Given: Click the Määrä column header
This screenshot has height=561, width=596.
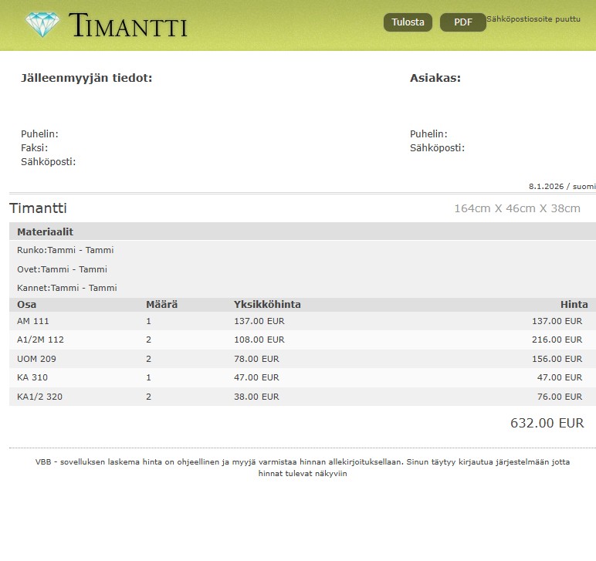Looking at the screenshot, I should click(161, 304).
